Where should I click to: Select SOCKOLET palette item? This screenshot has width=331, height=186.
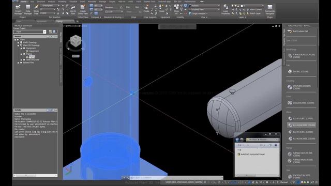pos(299,176)
